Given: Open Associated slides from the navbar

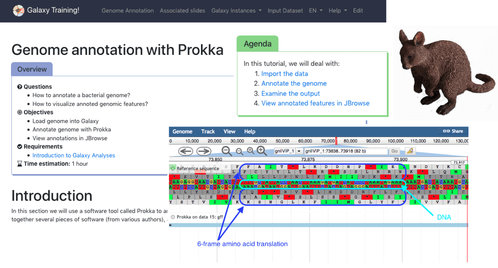Looking at the screenshot, I should point(183,11).
